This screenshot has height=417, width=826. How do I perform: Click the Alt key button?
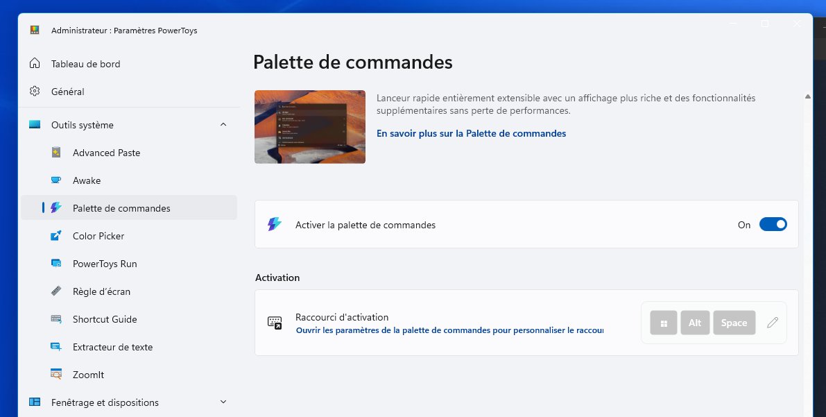pos(695,323)
